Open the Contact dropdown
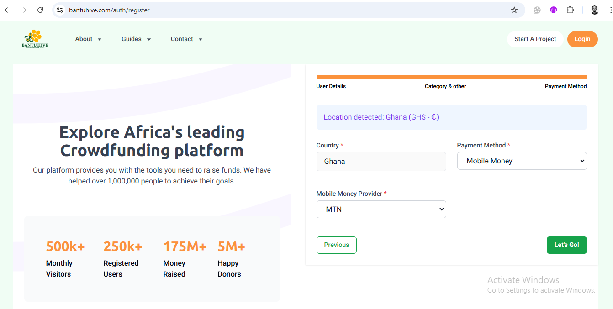 pyautogui.click(x=186, y=39)
